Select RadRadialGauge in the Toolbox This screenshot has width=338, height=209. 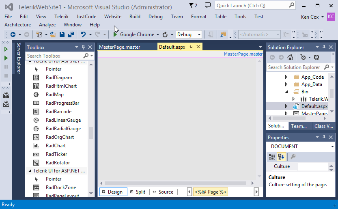[x=63, y=129]
